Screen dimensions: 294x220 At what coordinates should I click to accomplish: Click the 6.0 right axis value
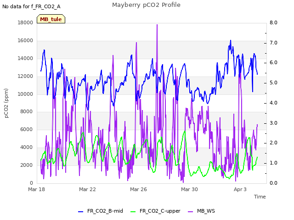pos(274,62)
